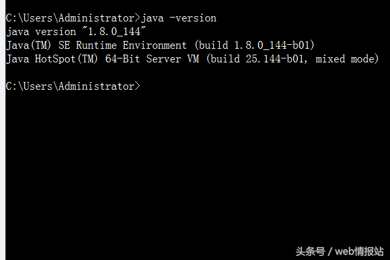Viewport: 390px width, 260px height.
Task: Click the quoted "1.8.0_144" version string
Action: click(x=107, y=31)
